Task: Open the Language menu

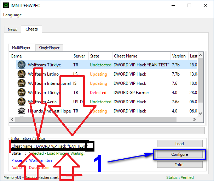Action: point(12,15)
